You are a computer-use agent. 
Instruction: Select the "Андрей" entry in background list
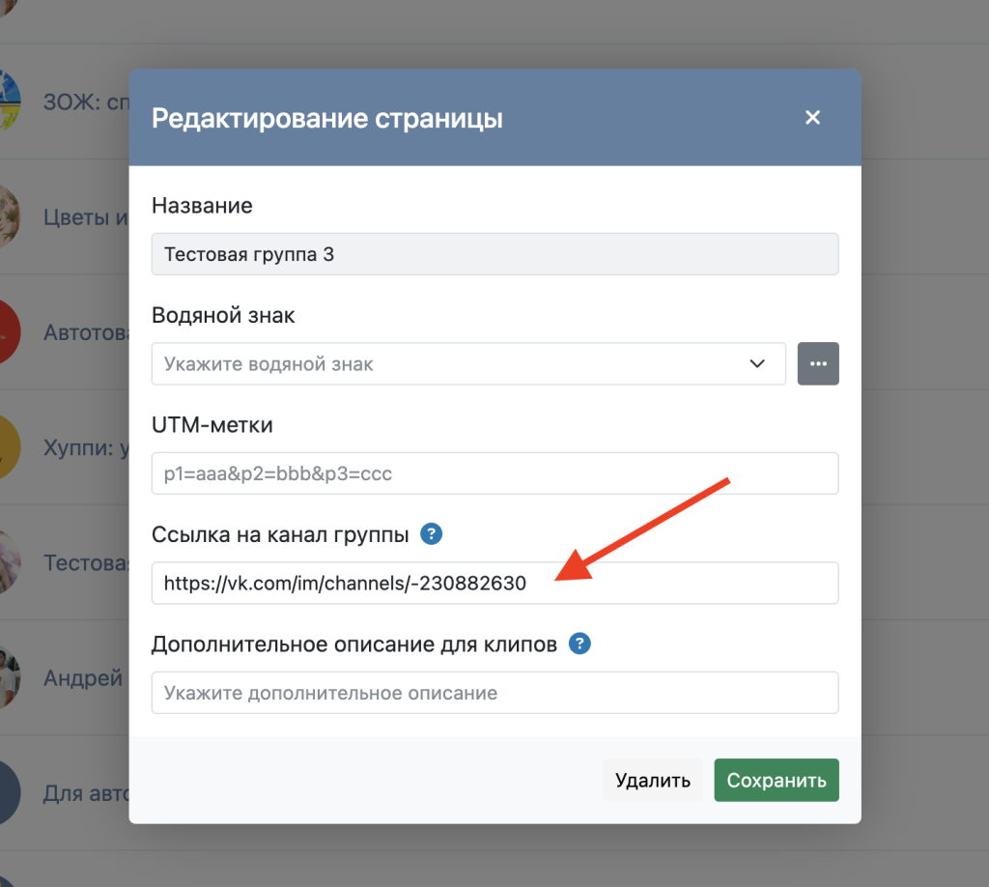pyautogui.click(x=83, y=678)
